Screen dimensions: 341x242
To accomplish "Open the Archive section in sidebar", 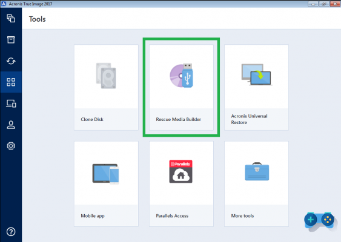I will tap(11, 39).
